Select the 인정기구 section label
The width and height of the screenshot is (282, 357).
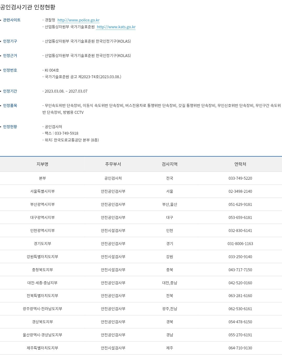pos(10,41)
